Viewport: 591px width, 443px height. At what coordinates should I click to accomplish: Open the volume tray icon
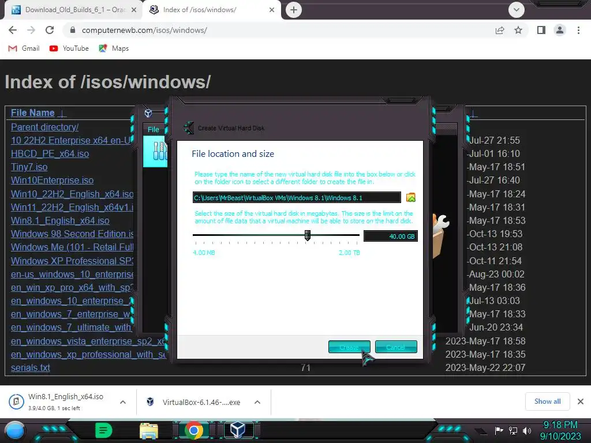click(526, 430)
